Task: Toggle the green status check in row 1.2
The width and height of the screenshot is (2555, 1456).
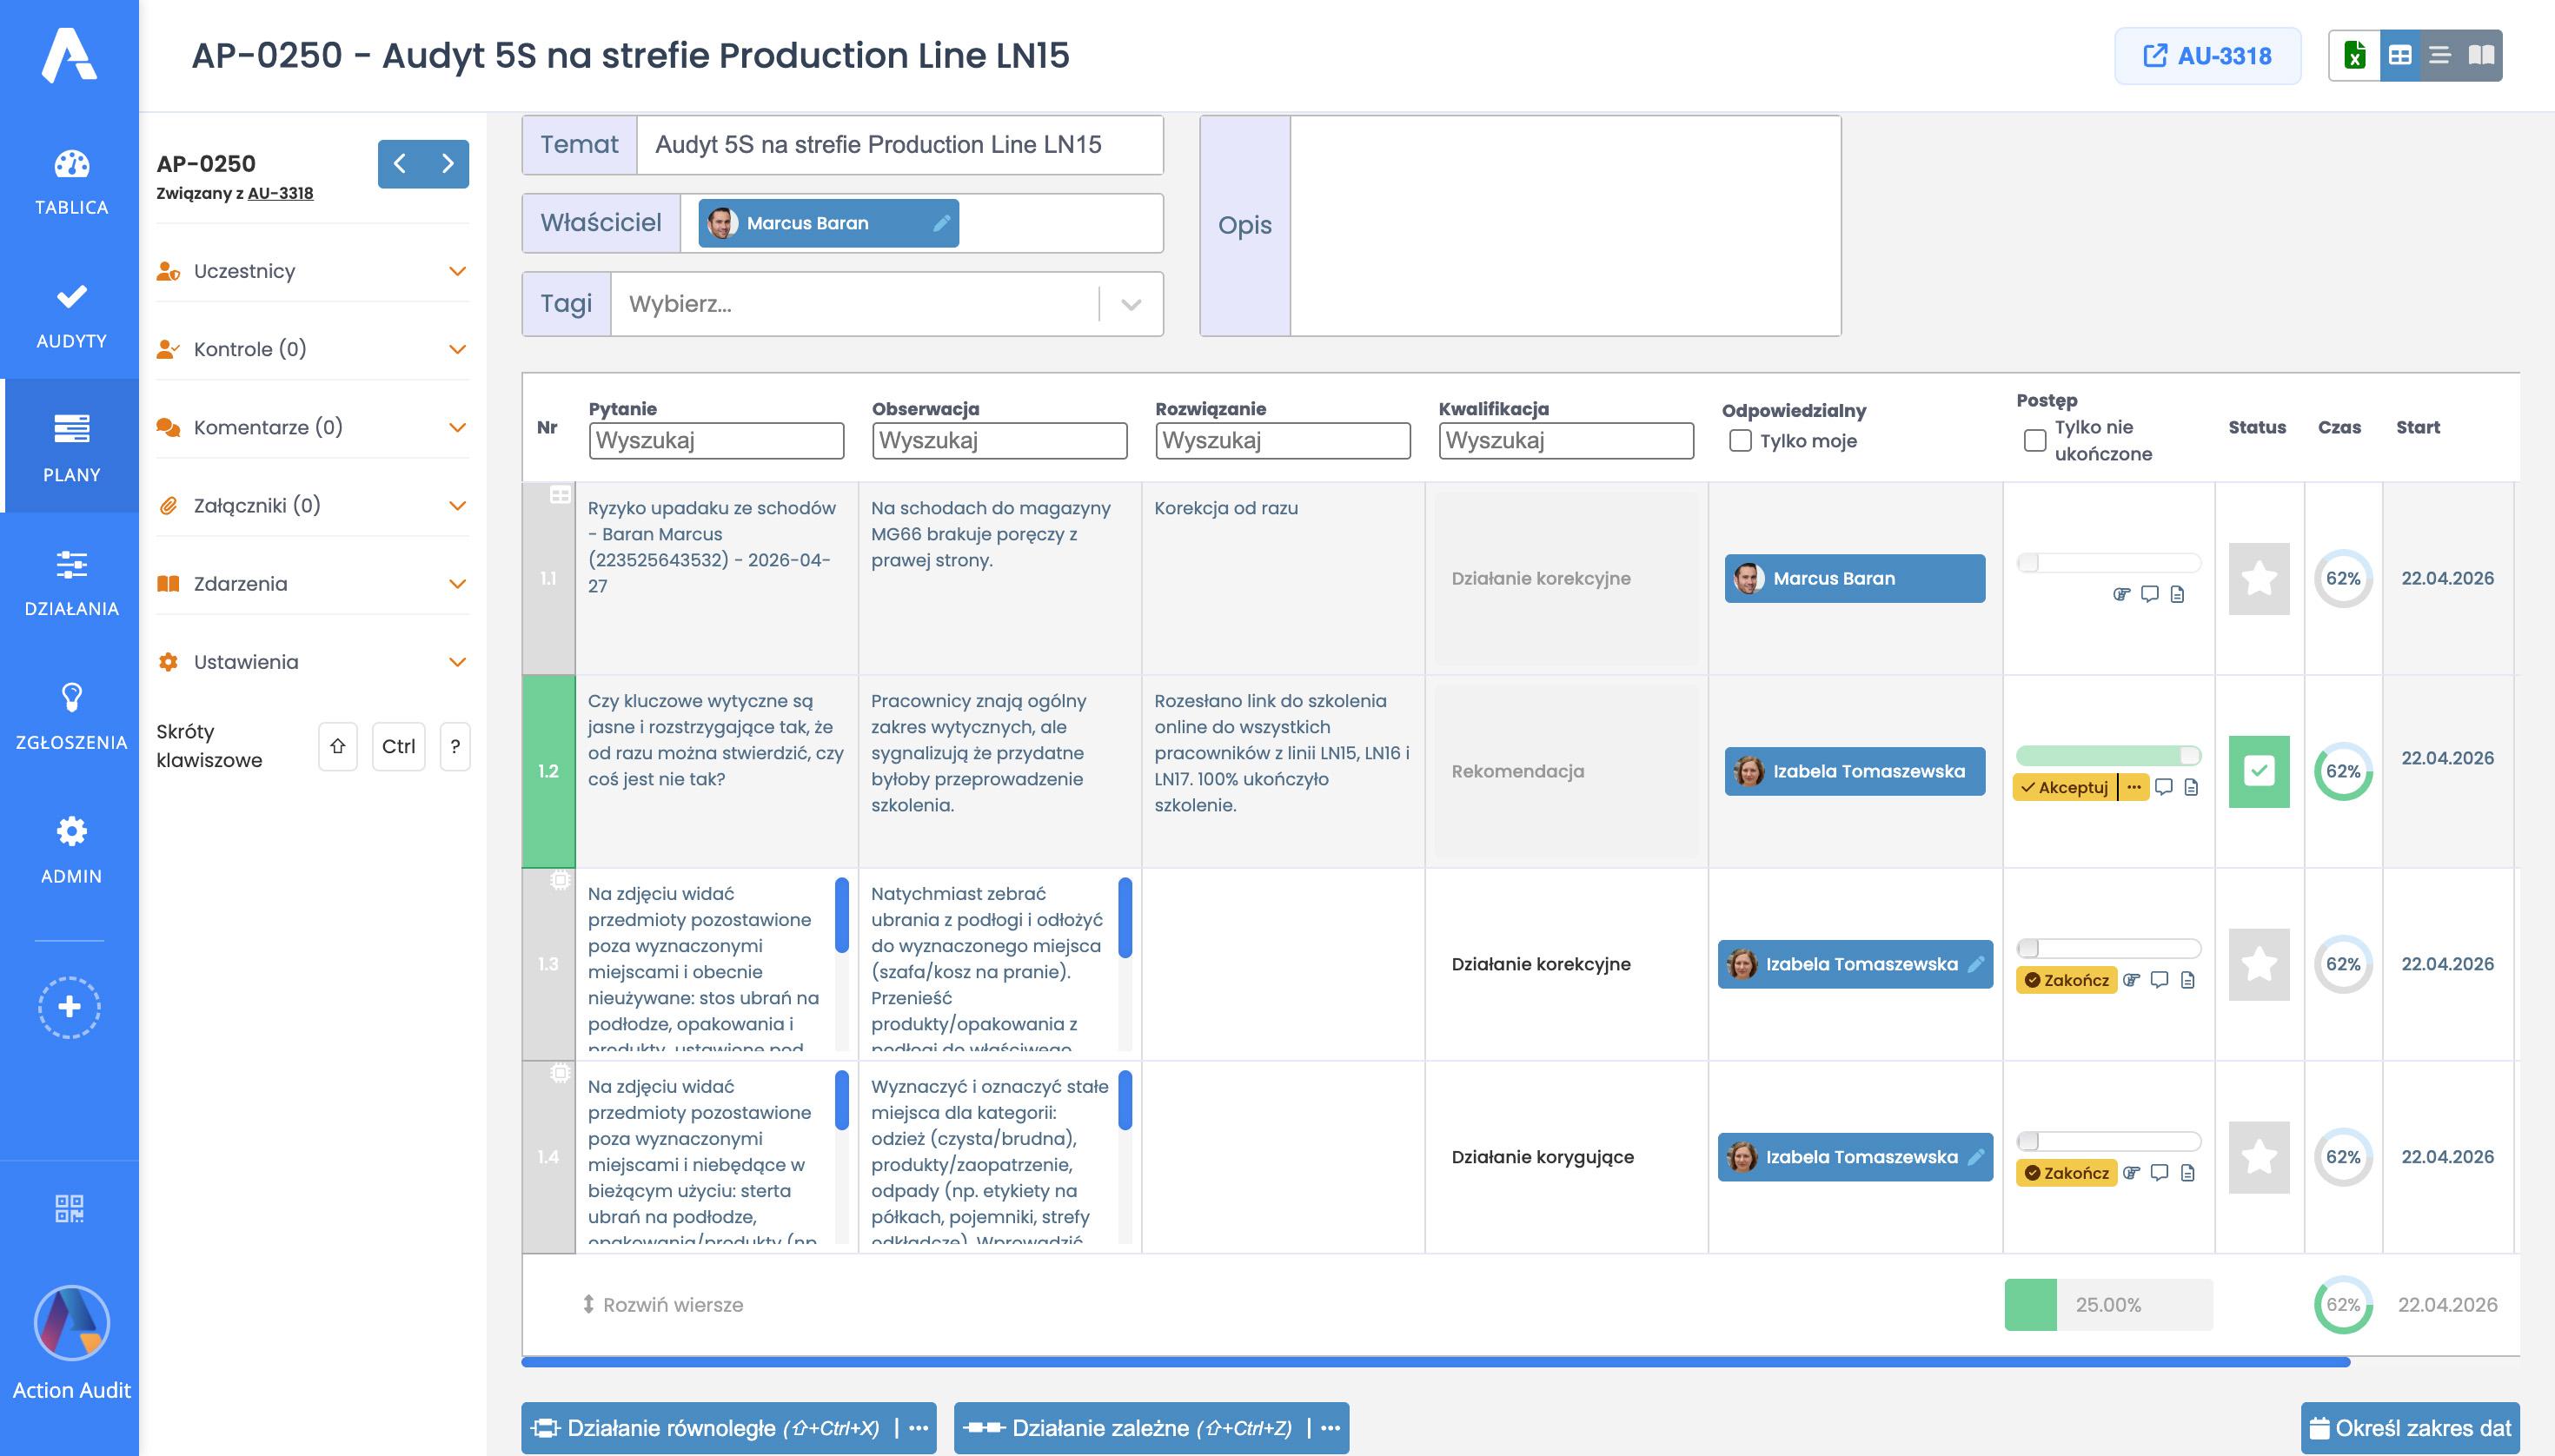Action: coord(2259,771)
